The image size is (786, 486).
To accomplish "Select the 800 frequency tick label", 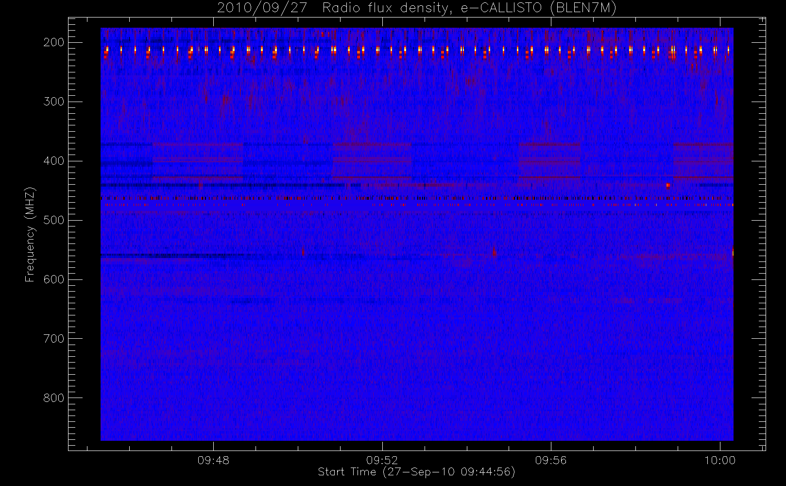I will pyautogui.click(x=54, y=398).
